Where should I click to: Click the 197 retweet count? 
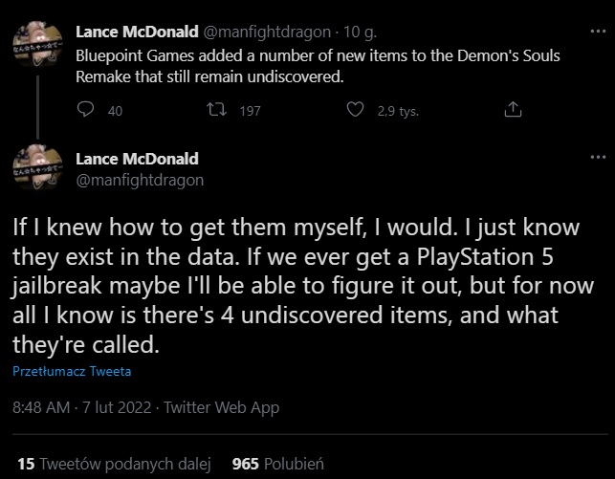pos(250,111)
